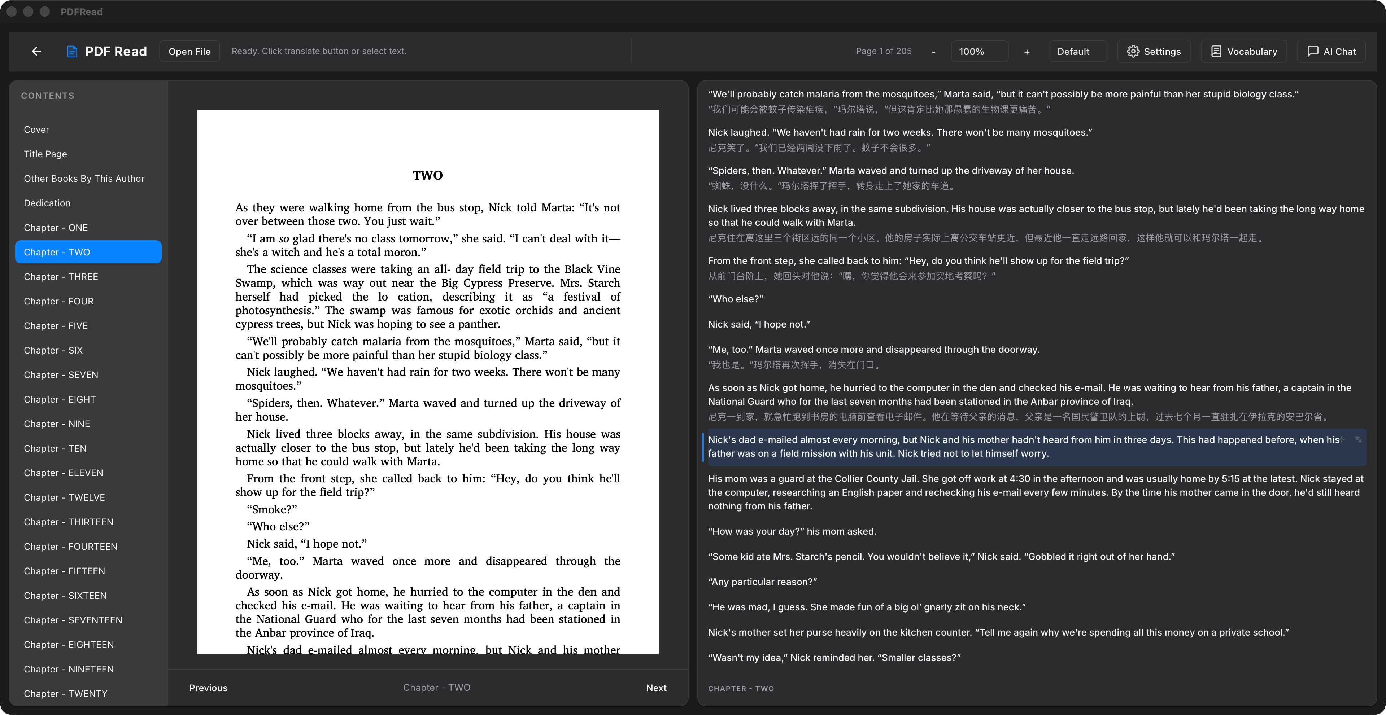Screen dimensions: 1386x715
Task: Zoom in using the plus icon
Action: pos(1027,52)
